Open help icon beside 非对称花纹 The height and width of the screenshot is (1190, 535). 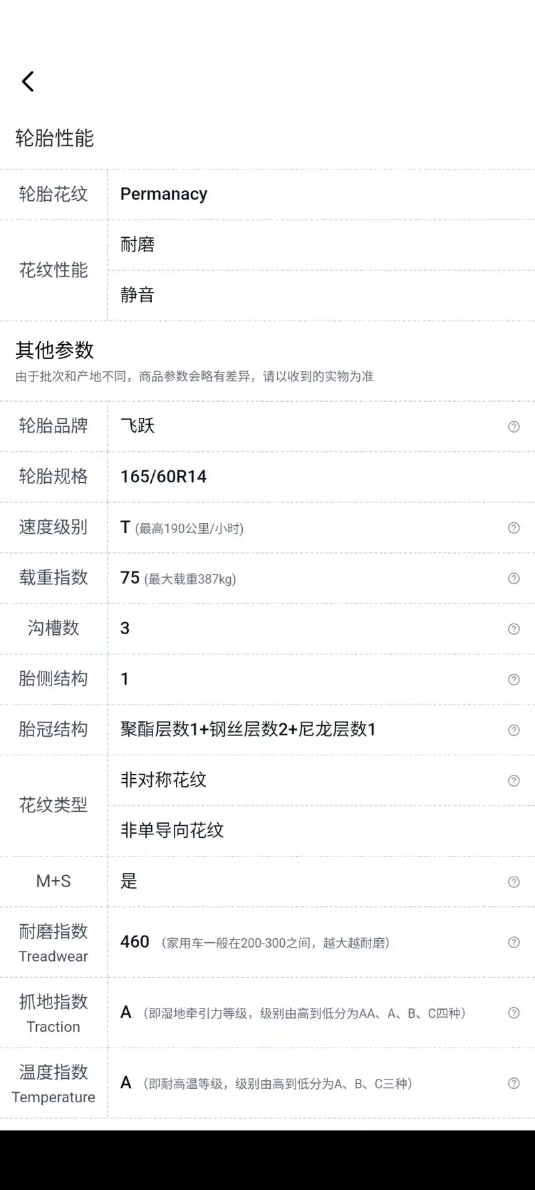(514, 781)
